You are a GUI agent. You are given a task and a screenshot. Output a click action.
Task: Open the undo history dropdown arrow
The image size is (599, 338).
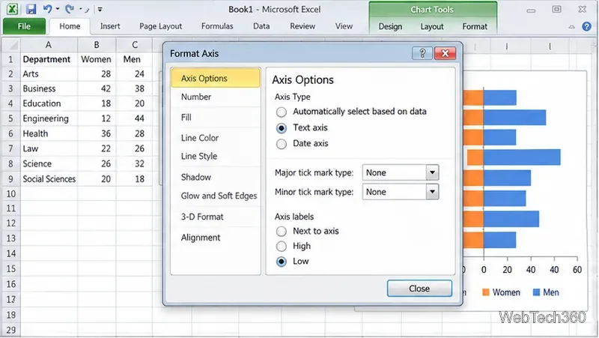[x=58, y=9]
